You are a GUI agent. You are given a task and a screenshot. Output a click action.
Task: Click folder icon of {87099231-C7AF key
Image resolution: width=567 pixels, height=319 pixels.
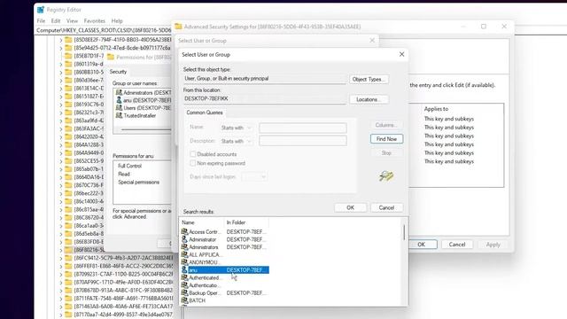[68, 274]
